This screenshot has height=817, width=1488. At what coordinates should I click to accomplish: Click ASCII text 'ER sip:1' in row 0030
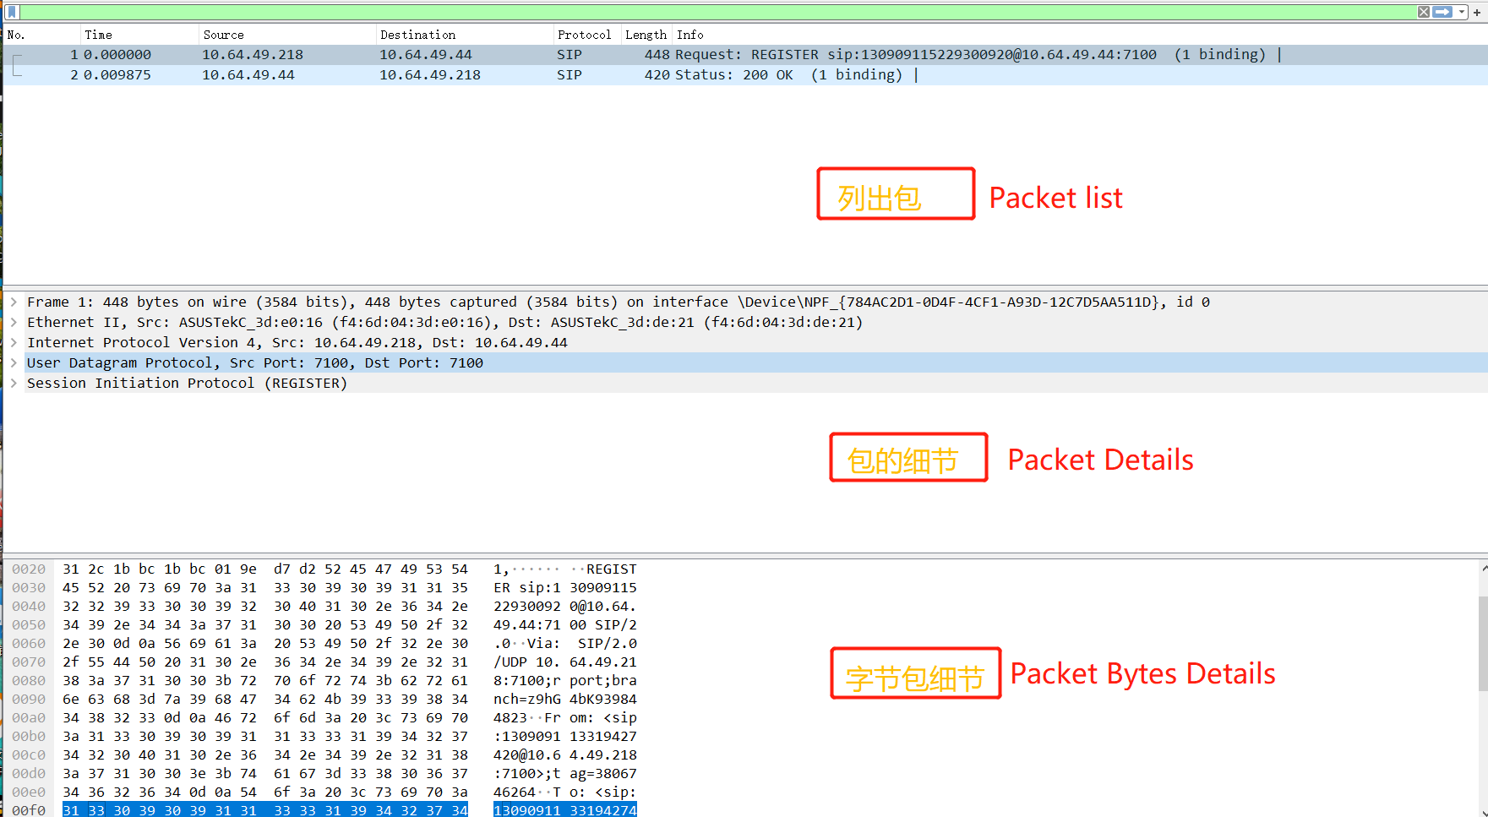tap(527, 588)
